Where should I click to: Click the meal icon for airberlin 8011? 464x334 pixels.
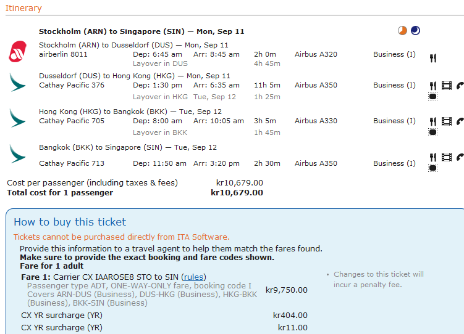[433, 58]
